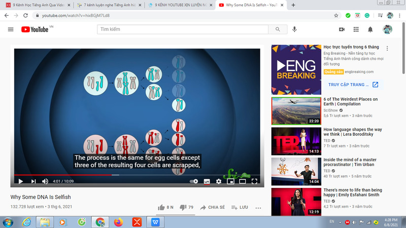Open the Windows Start menu
This screenshot has height=228, width=406.
tap(8, 222)
